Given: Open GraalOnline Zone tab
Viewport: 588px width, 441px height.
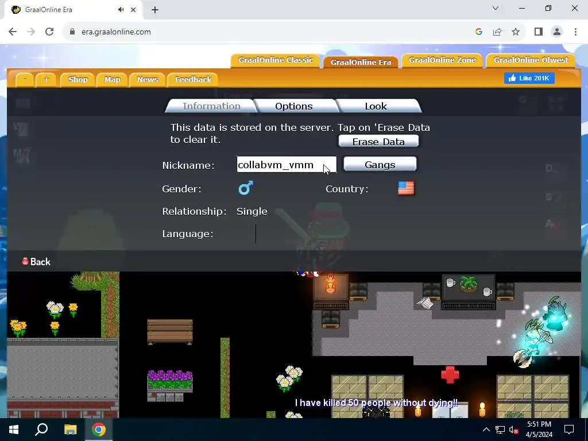Looking at the screenshot, I should (x=442, y=60).
